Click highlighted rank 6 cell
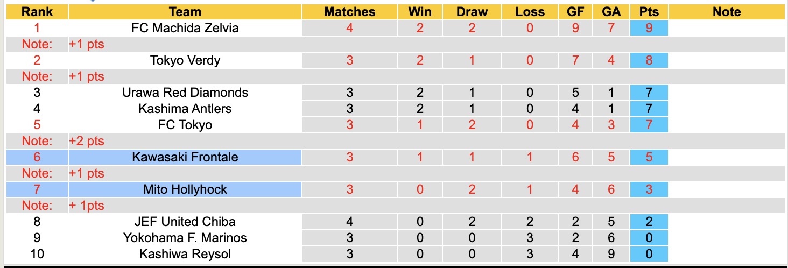Viewport: 788px width, 268px height. point(37,157)
